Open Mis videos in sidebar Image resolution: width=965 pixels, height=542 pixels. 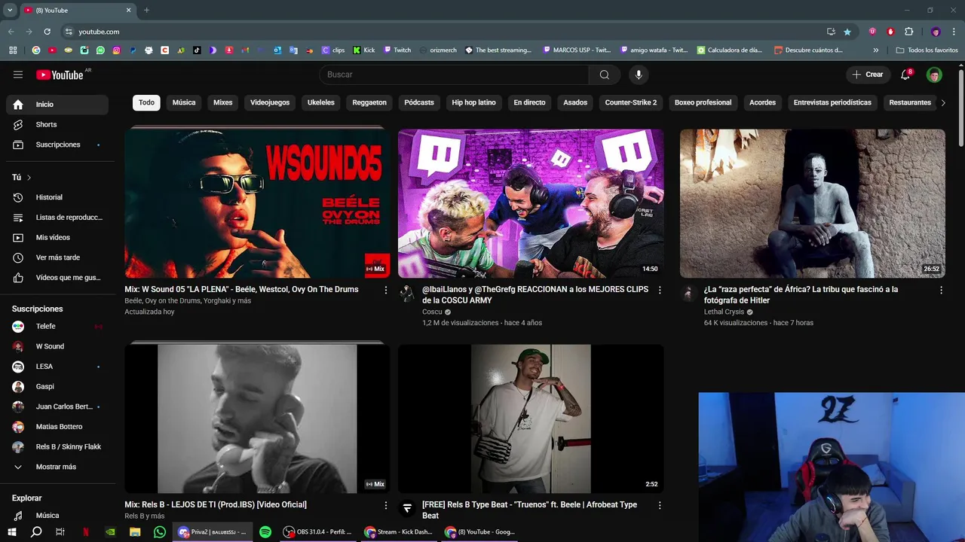click(57, 237)
